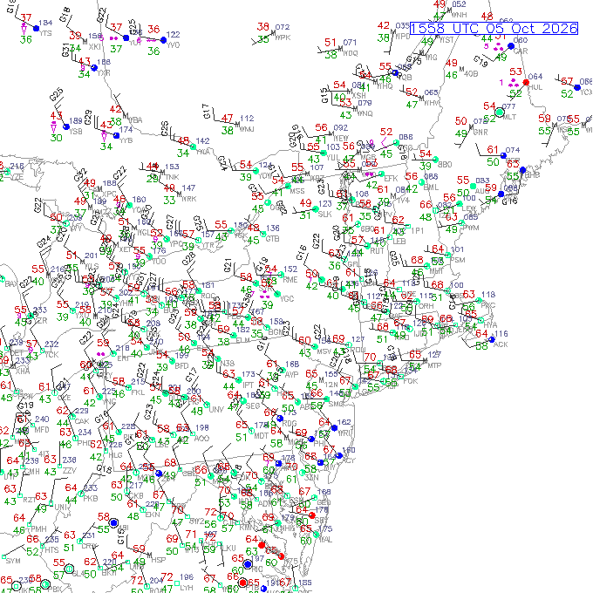
Task: Select the green station circle at FKL
Action: 128,388
